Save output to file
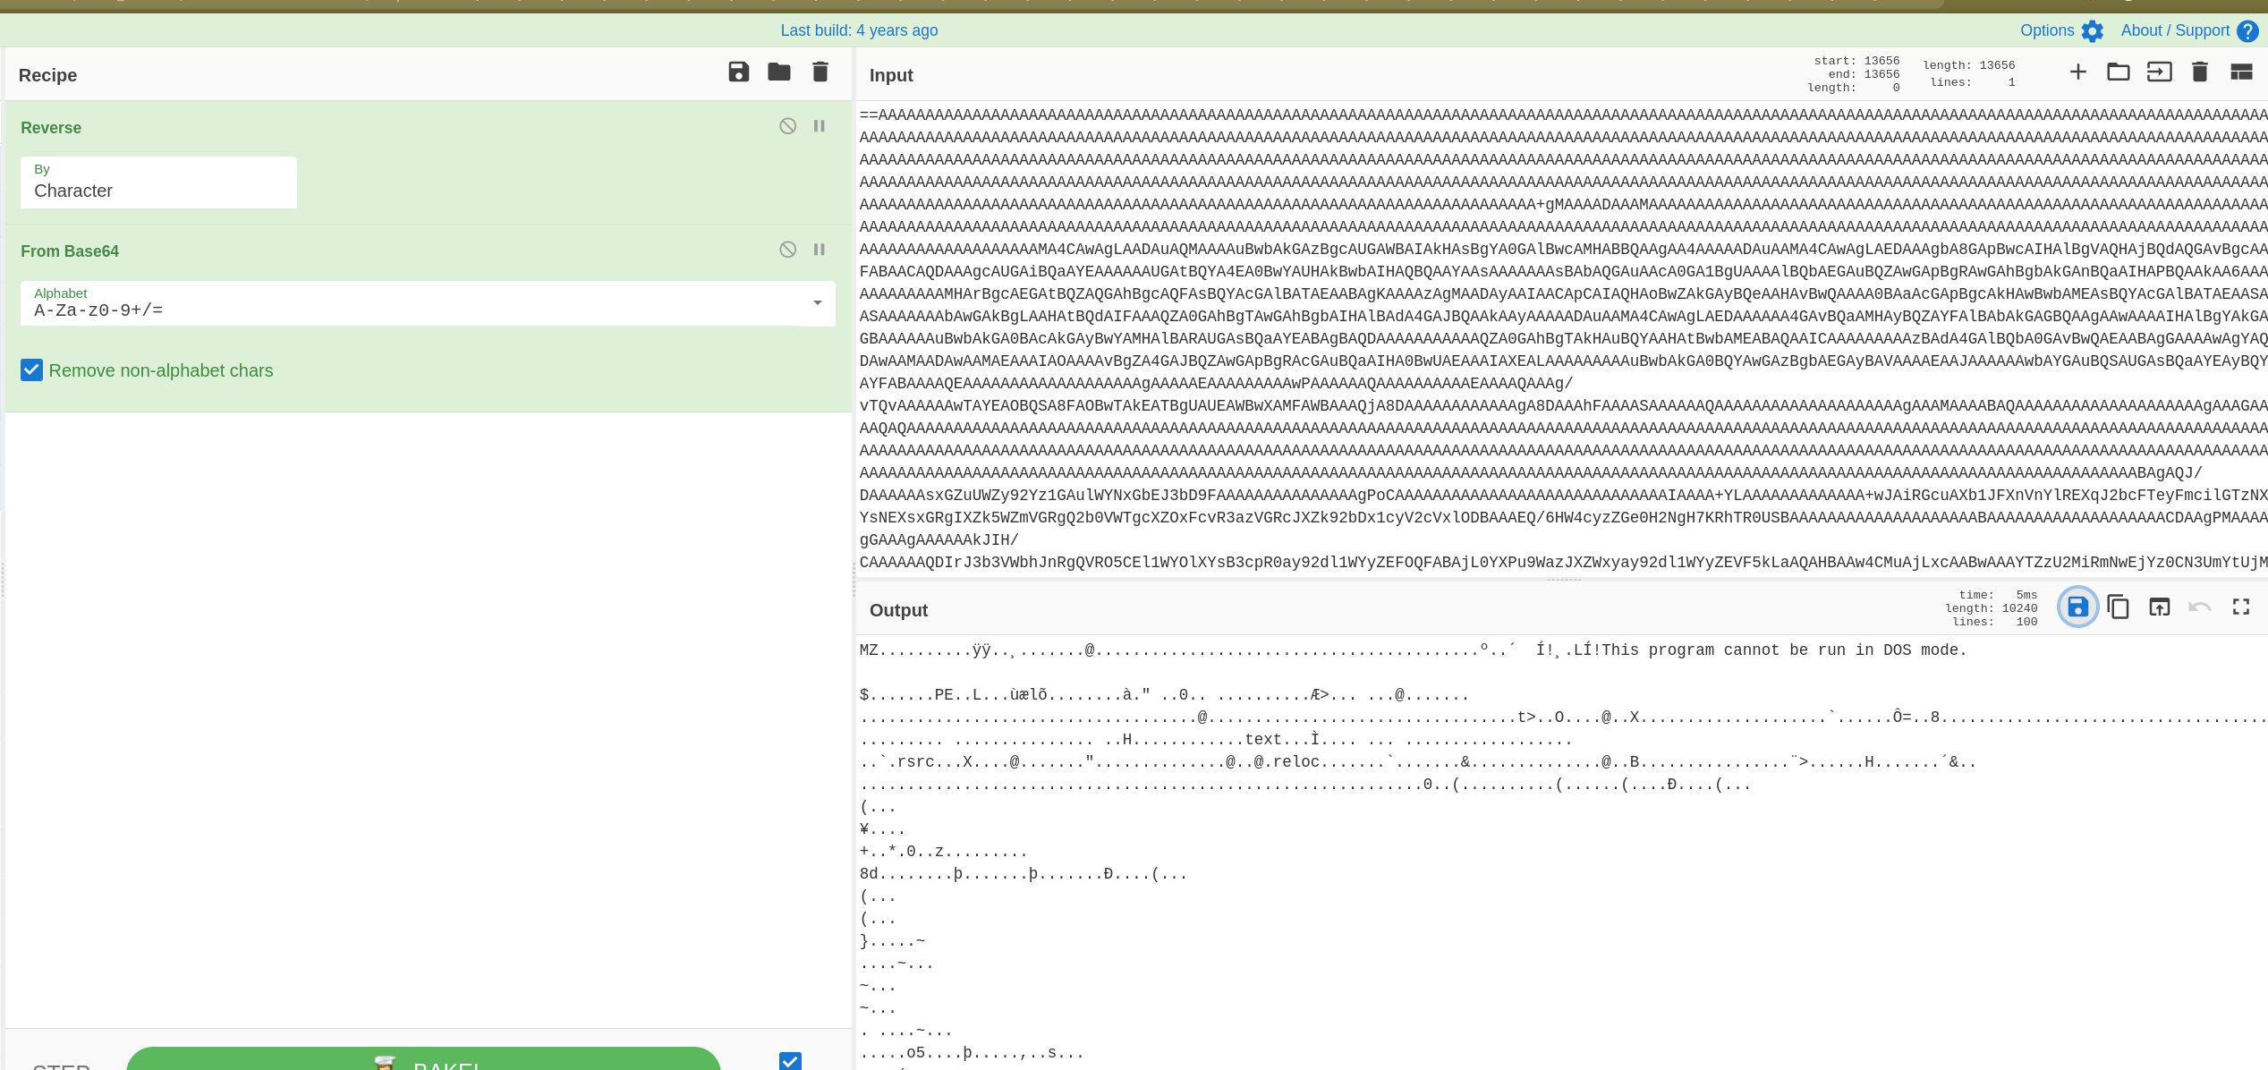 click(x=2077, y=607)
